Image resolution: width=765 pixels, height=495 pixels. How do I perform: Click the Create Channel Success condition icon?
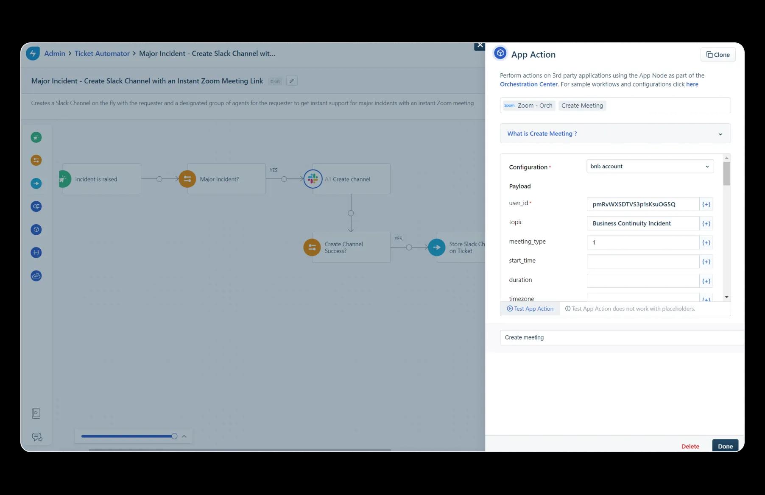(312, 247)
